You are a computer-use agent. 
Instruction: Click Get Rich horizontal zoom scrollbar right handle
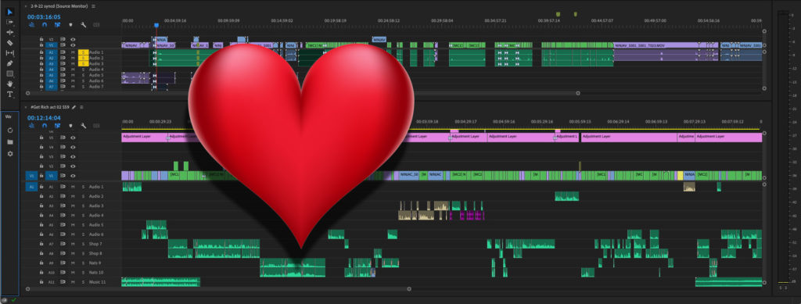[409, 288]
